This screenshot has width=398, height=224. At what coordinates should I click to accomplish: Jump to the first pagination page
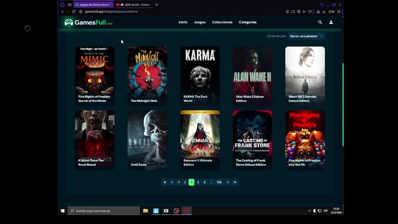165,182
